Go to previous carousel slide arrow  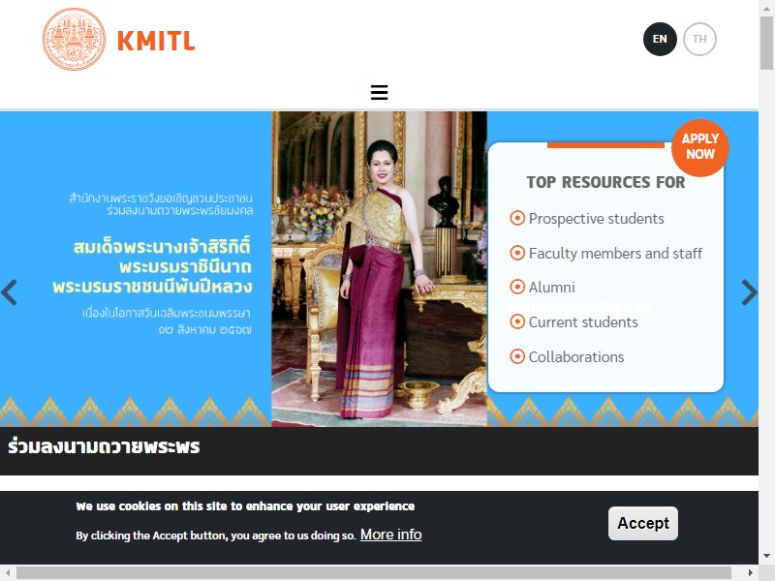pos(10,292)
